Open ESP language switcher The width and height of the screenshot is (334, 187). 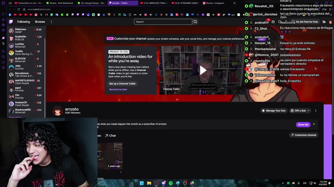coord(305,183)
